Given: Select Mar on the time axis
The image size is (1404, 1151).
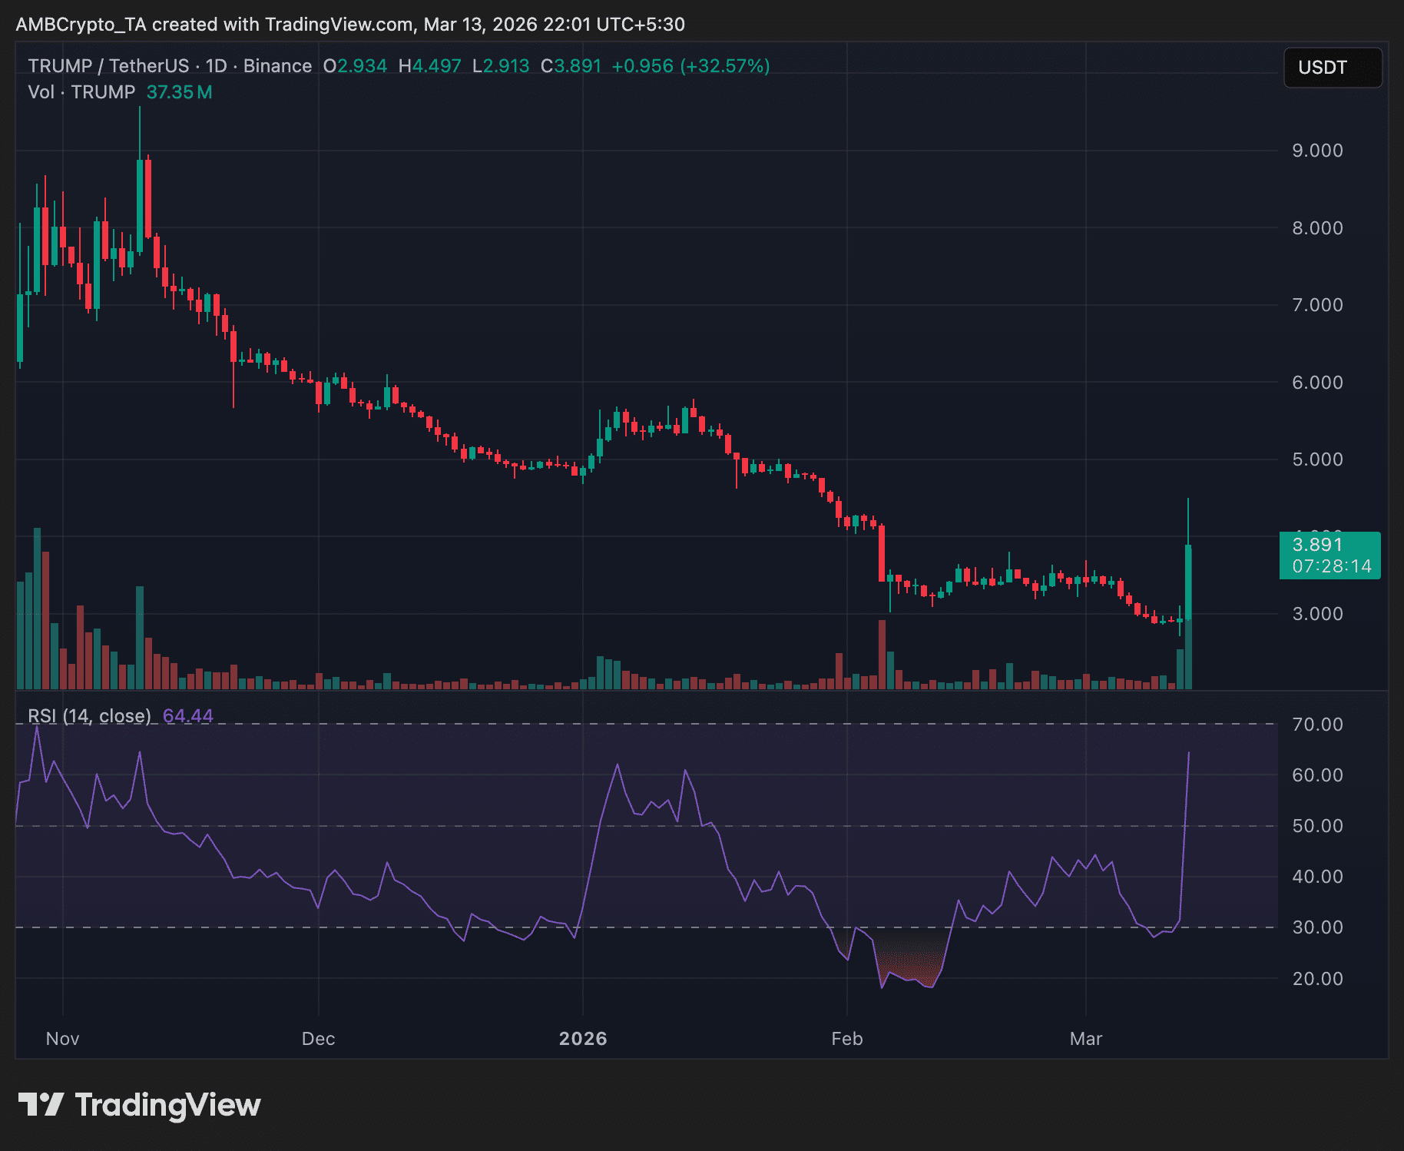Looking at the screenshot, I should (x=1085, y=1039).
